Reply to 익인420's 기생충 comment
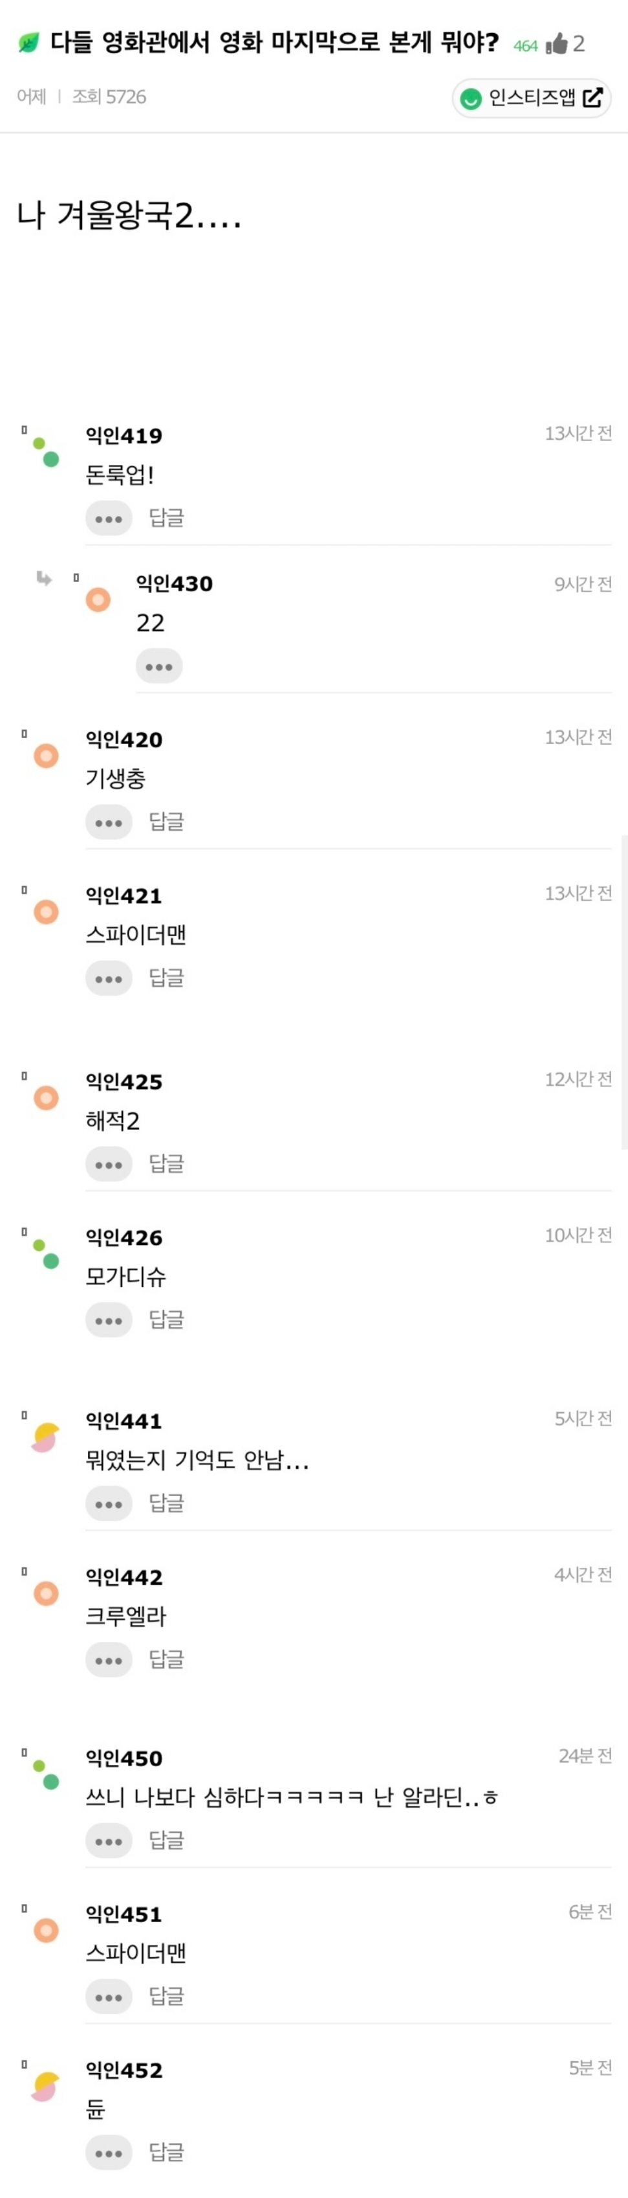This screenshot has height=2198, width=628. [166, 822]
